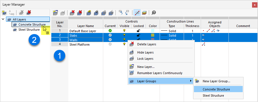
Task: Click color swatch of Walls layer
Action: click(x=153, y=39)
